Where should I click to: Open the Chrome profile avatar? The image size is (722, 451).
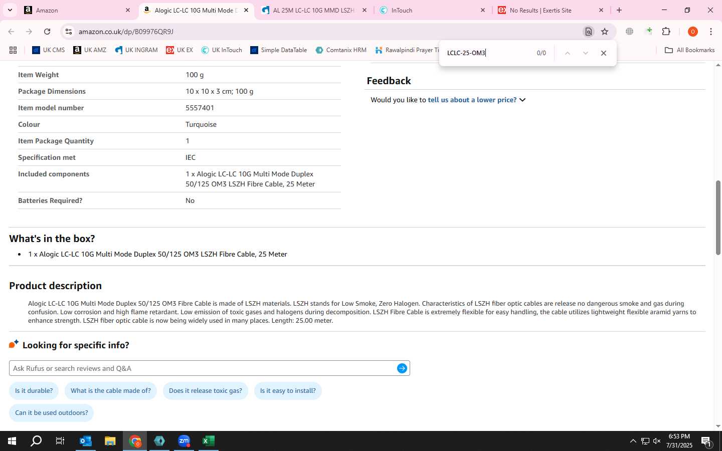693,32
